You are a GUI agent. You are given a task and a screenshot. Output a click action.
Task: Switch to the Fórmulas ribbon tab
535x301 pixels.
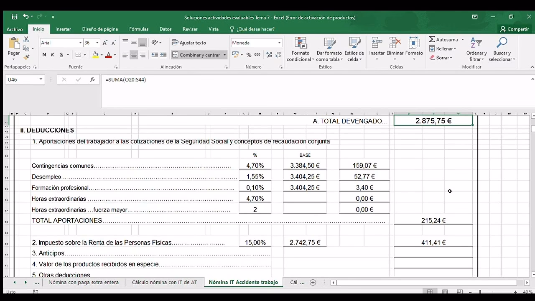point(139,29)
